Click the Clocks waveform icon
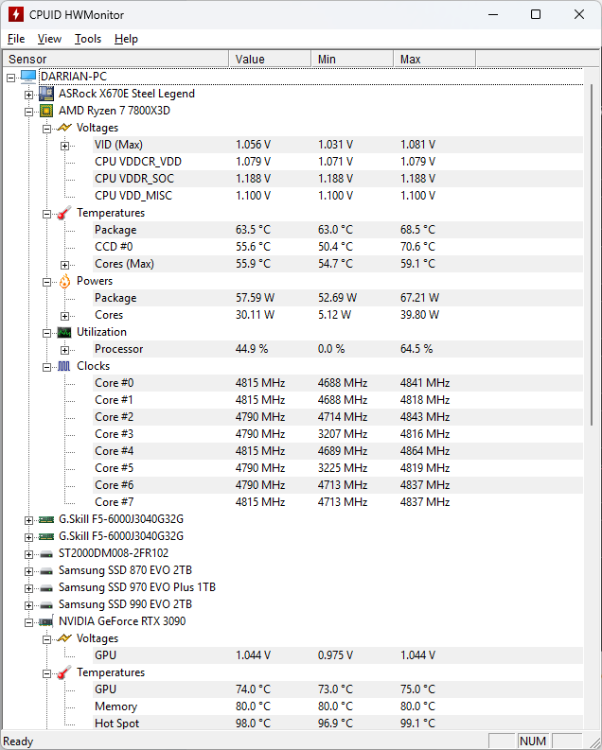602x750 pixels. pyautogui.click(x=63, y=366)
